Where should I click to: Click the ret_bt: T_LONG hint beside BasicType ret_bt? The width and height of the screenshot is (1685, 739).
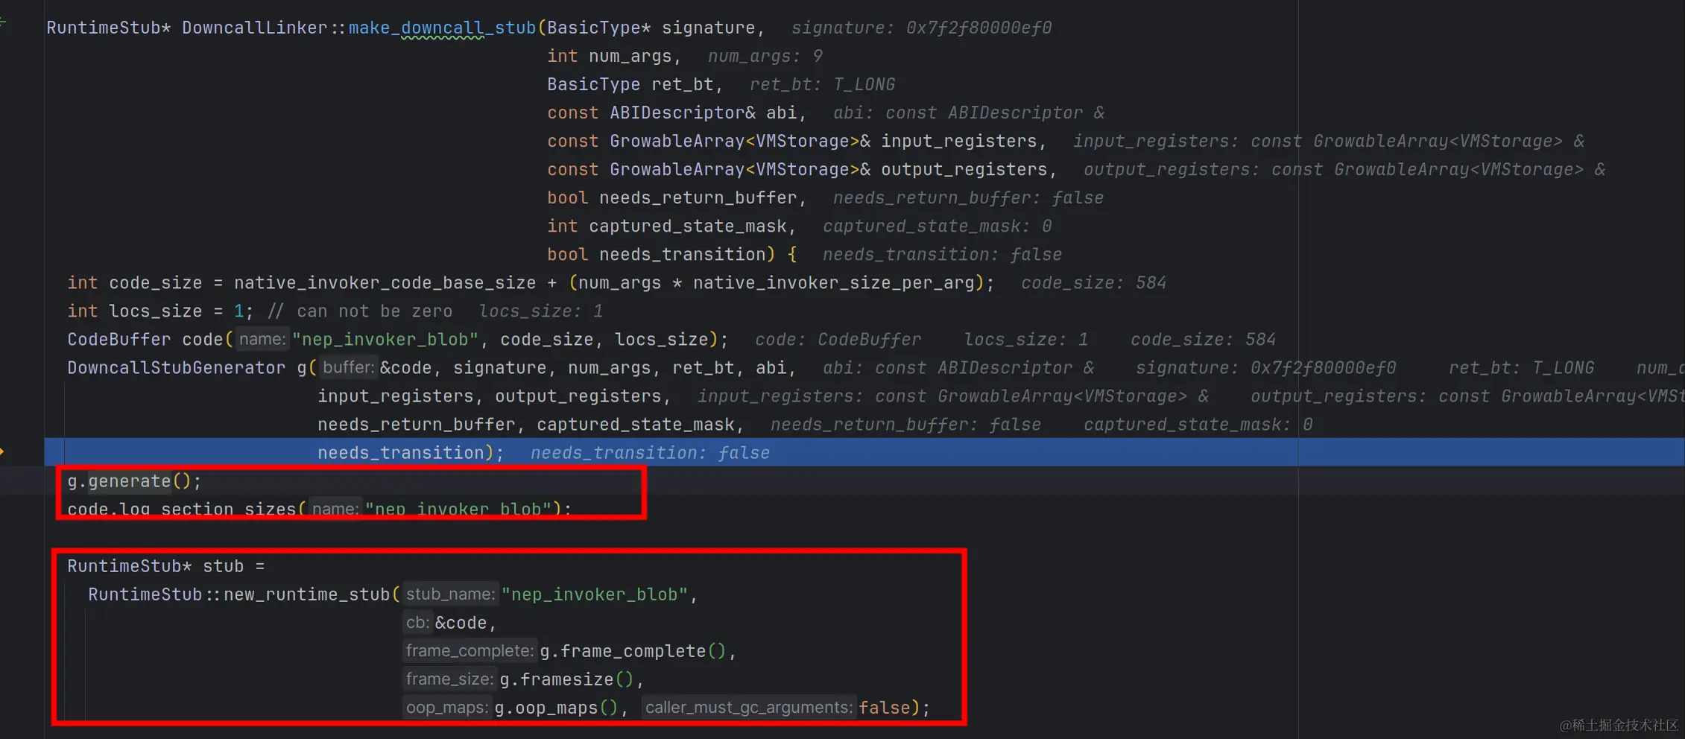[x=823, y=84]
